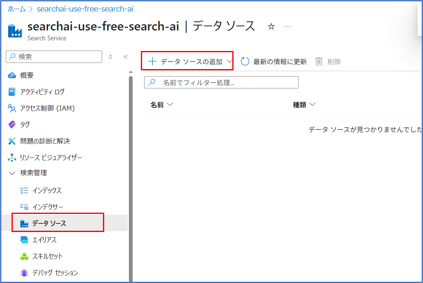Click the refresh circular arrow icon
The height and width of the screenshot is (283, 423).
[245, 62]
